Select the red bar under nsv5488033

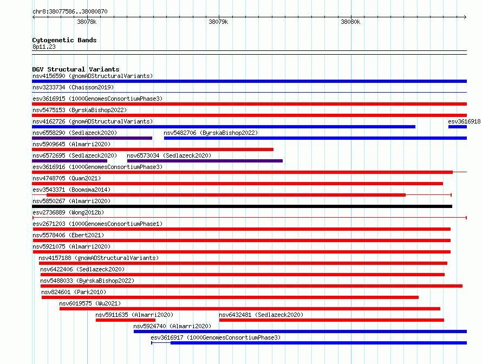[x=251, y=286]
